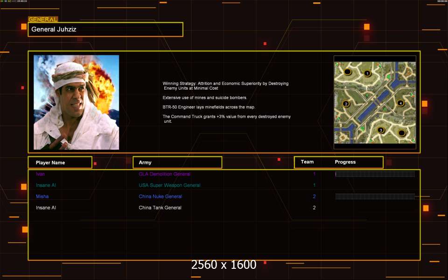Click GLA Demolition General army entry
448x280 pixels.
[164, 174]
